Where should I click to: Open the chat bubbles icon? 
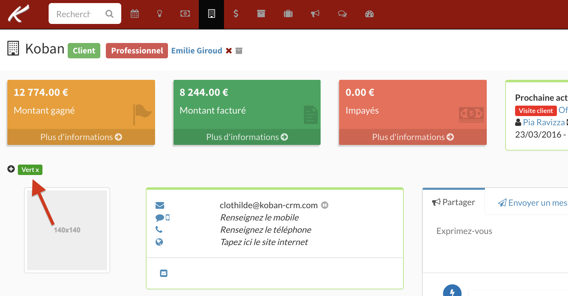342,14
